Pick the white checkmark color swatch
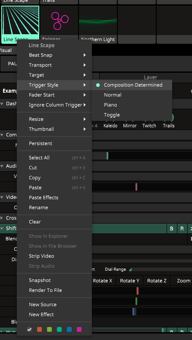 click(30, 330)
